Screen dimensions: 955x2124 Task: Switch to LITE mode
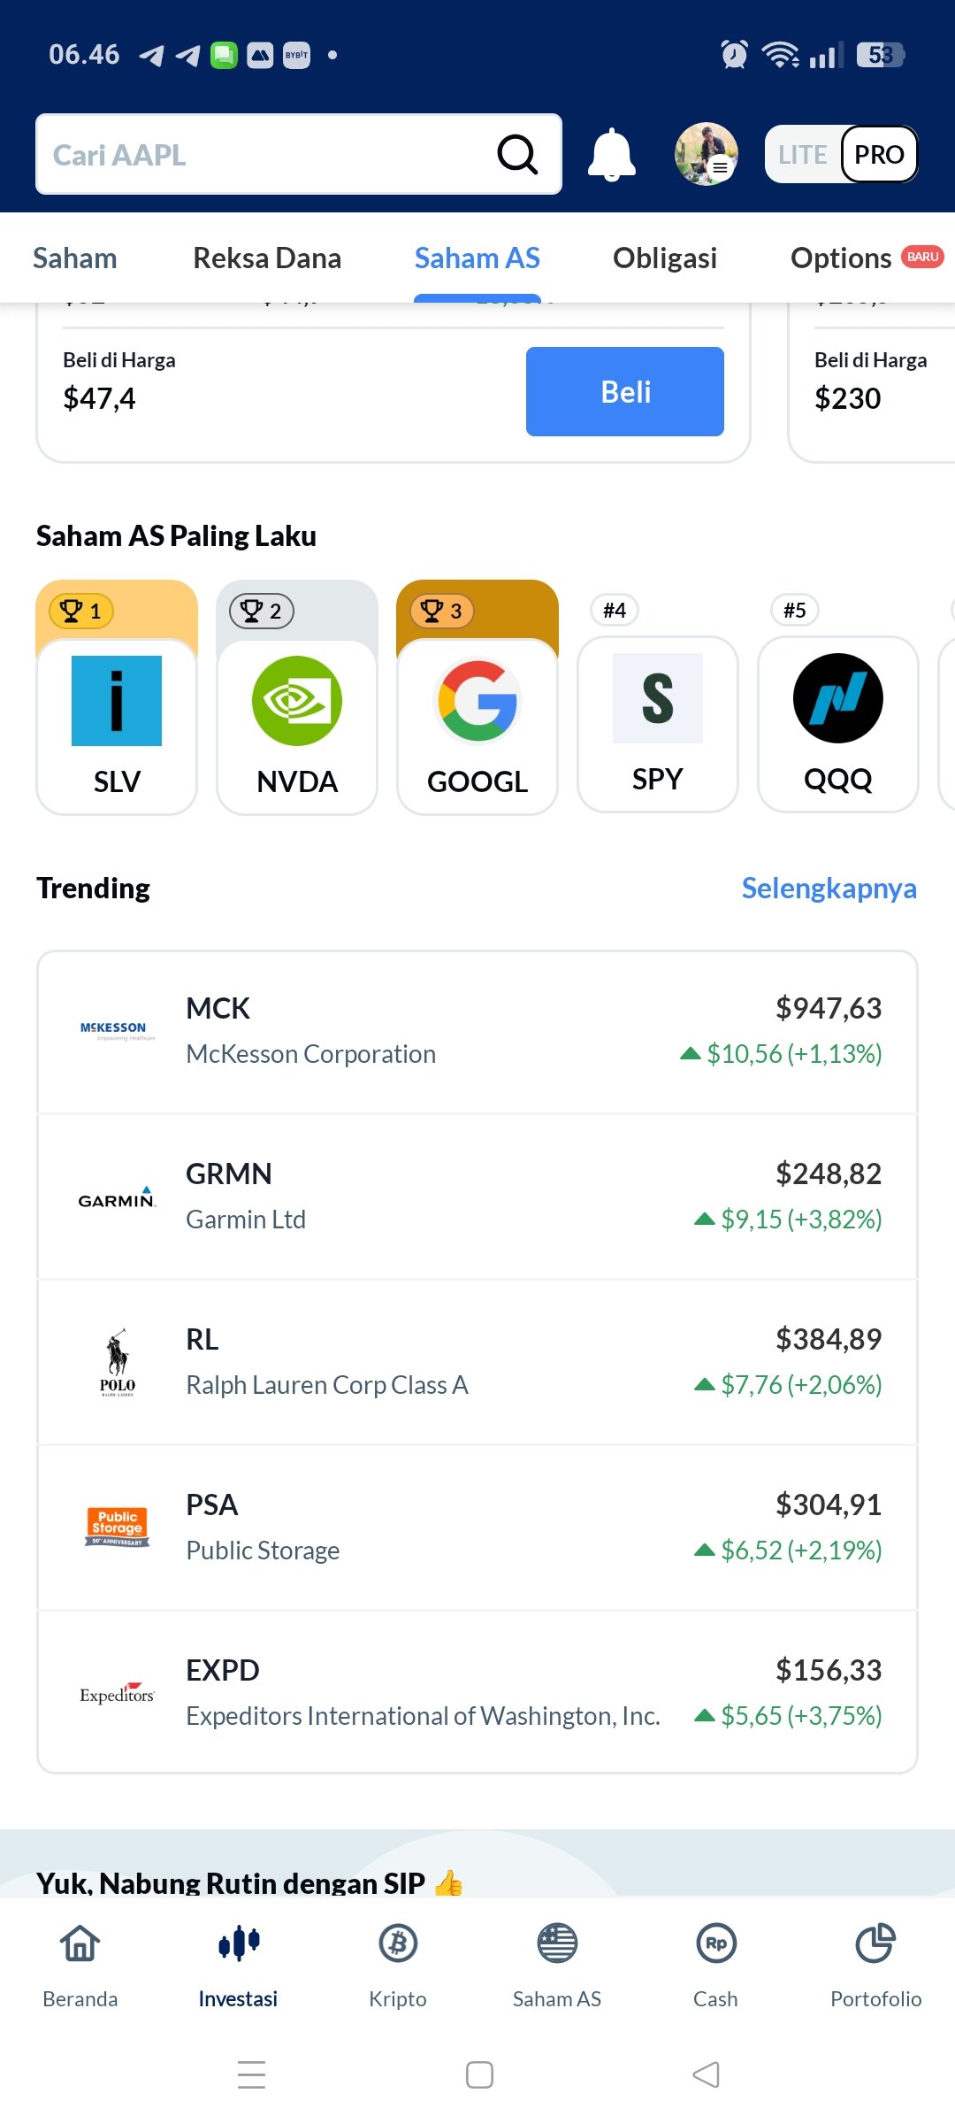802,155
